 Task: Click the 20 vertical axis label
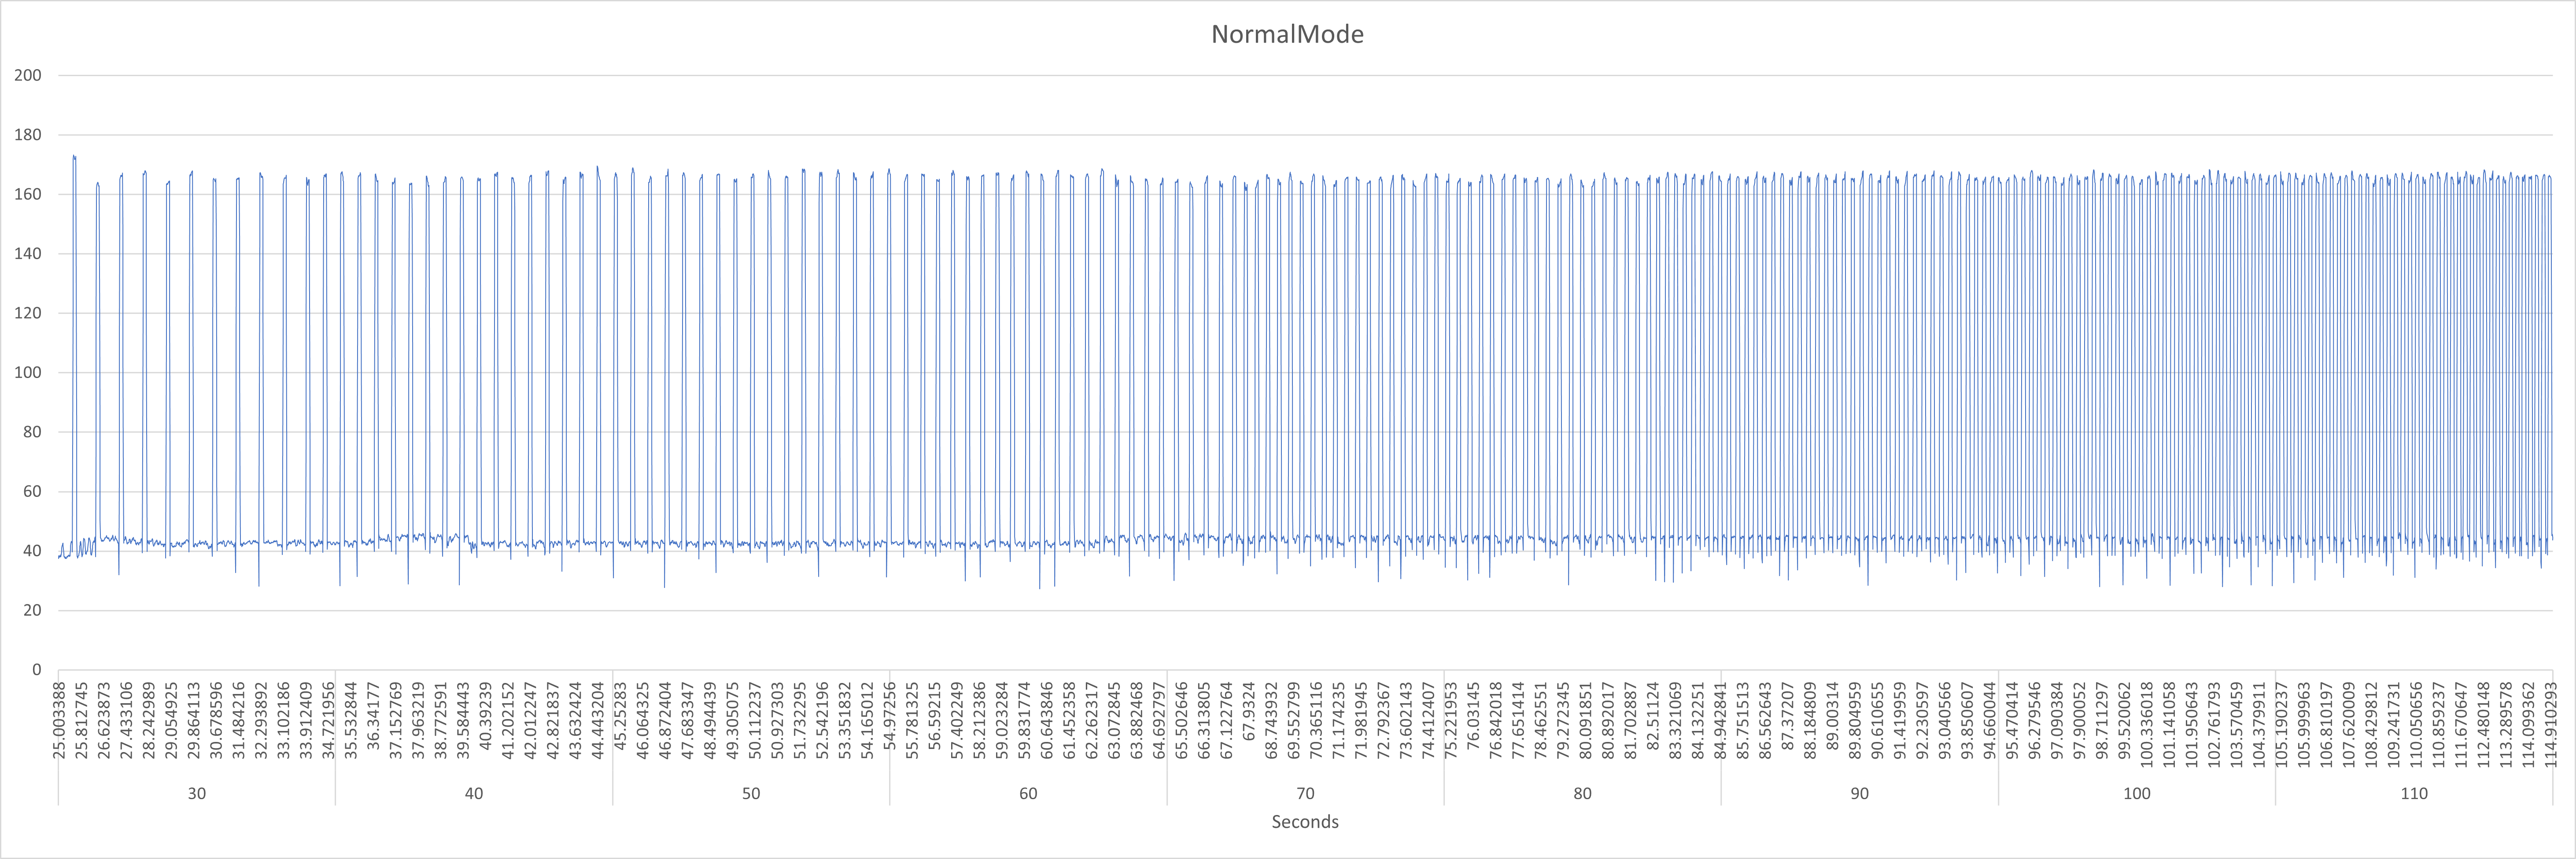click(33, 610)
